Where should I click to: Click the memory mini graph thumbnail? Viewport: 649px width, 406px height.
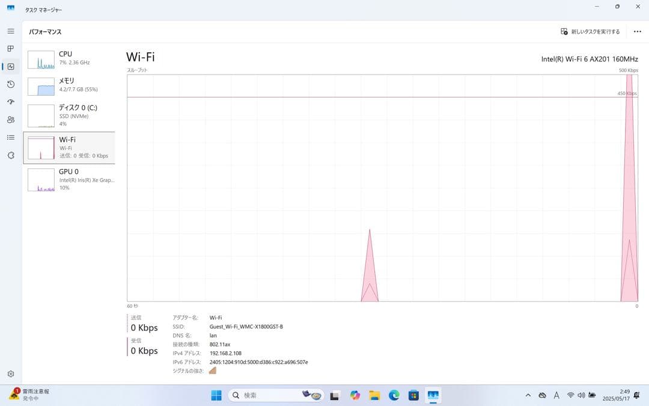(x=41, y=87)
